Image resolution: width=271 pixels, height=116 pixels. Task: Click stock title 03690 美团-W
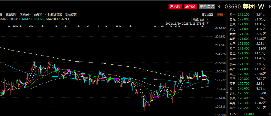(244, 7)
